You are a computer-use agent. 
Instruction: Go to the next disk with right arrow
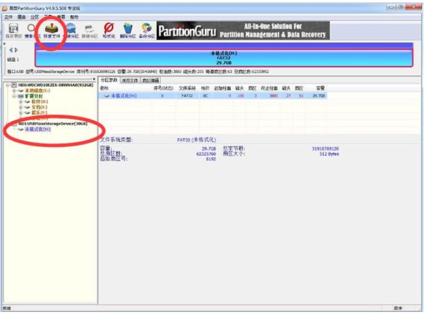click(16, 50)
